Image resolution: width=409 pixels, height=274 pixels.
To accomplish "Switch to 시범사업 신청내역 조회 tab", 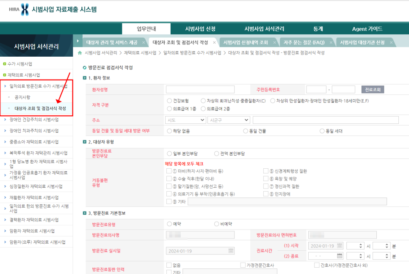I will click(246, 42).
